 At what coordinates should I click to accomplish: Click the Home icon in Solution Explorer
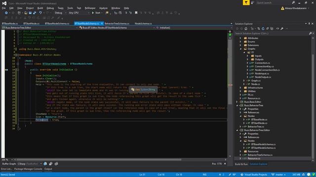pos(246,29)
